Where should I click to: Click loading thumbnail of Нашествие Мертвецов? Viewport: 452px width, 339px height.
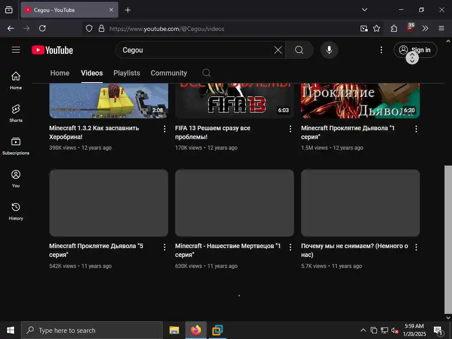pyautogui.click(x=234, y=203)
